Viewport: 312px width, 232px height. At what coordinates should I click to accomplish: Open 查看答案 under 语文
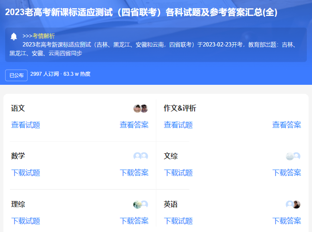[x=134, y=125]
